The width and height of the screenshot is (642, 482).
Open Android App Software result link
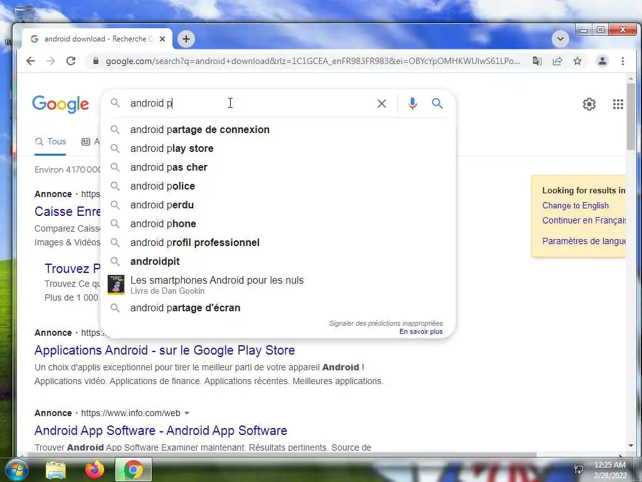click(x=161, y=431)
